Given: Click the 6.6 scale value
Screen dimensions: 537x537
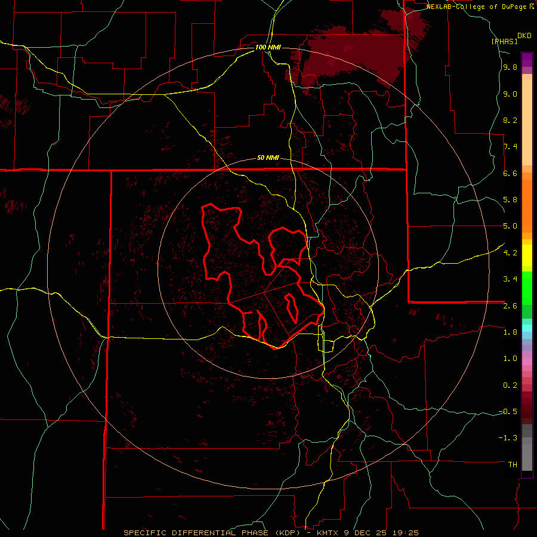Looking at the screenshot, I should [x=510, y=173].
